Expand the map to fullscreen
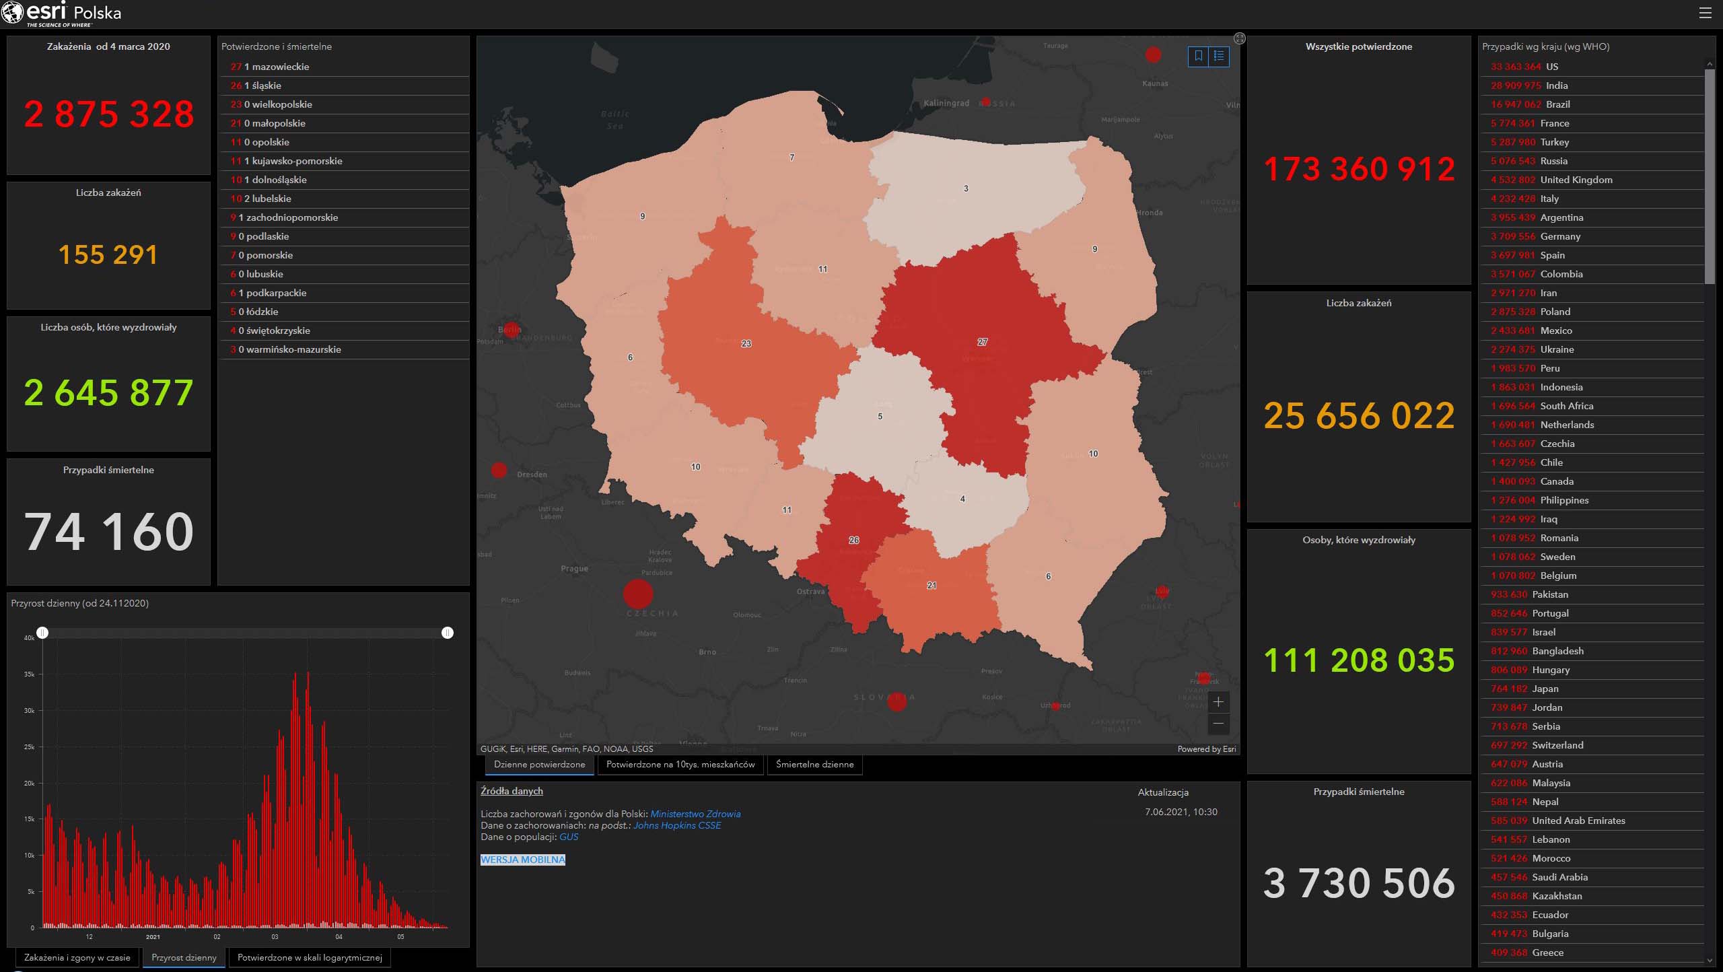The image size is (1723, 972). [1240, 38]
